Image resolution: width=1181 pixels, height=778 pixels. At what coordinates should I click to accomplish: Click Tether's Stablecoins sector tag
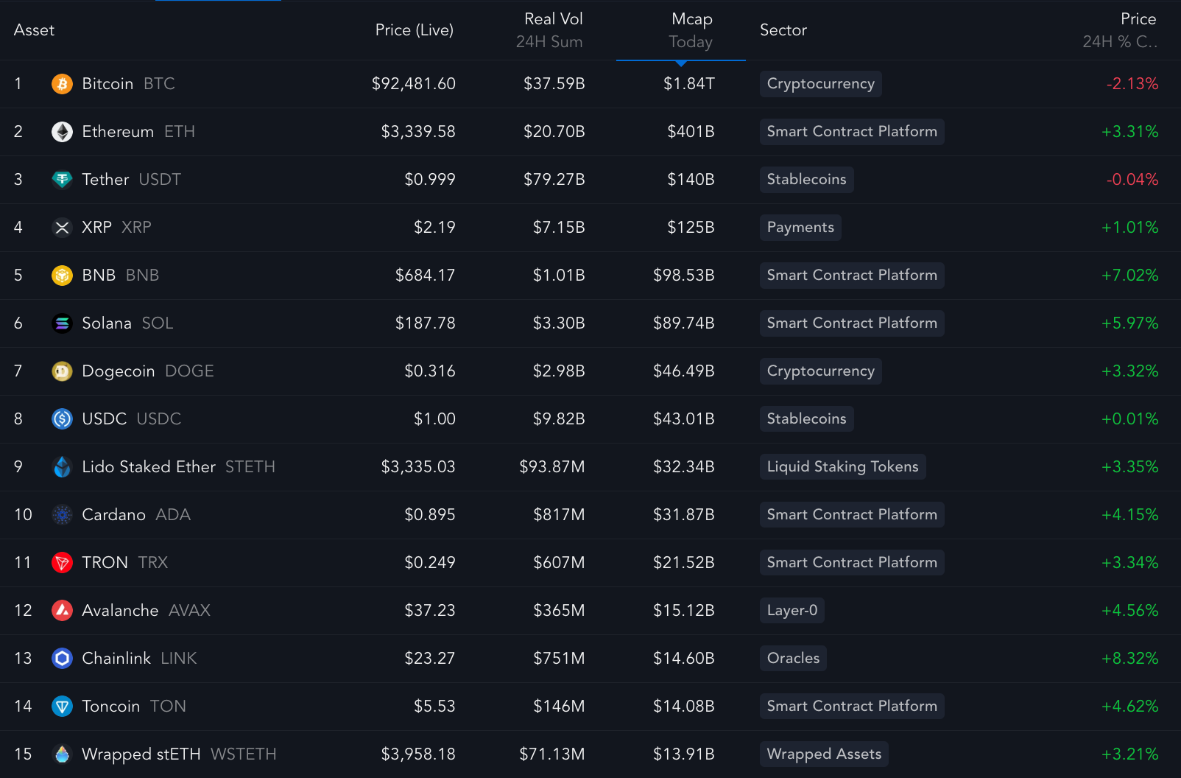click(806, 180)
